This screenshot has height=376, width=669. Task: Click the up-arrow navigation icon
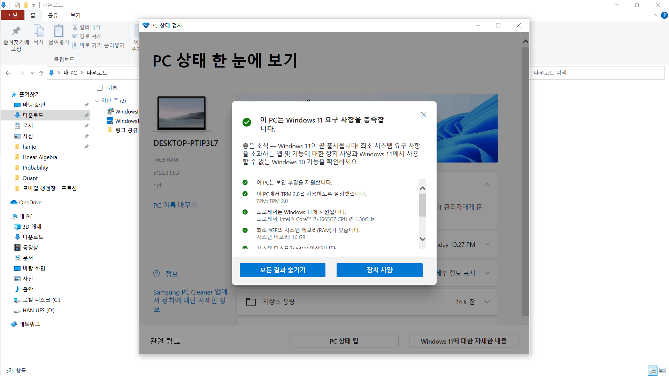point(41,73)
